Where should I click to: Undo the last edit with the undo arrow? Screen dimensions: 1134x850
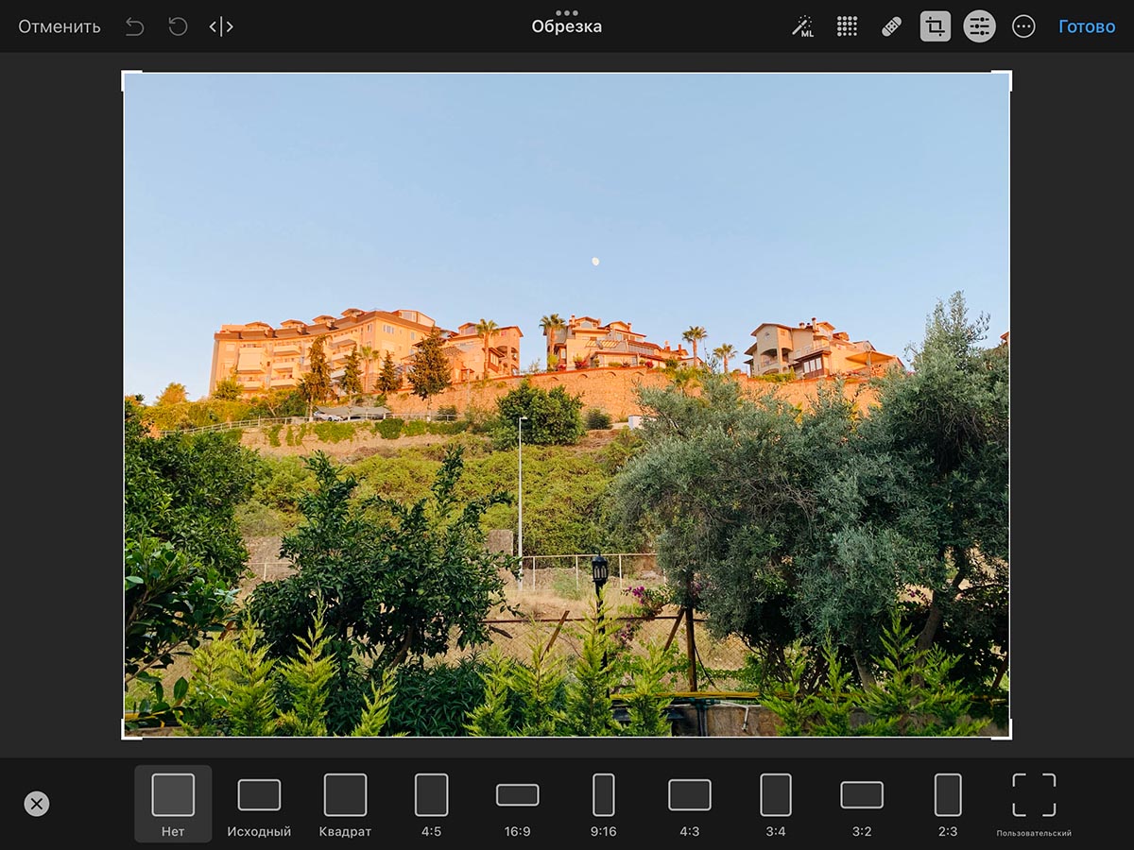(135, 26)
